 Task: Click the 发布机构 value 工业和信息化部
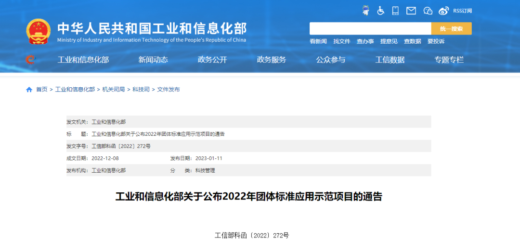[108, 171]
